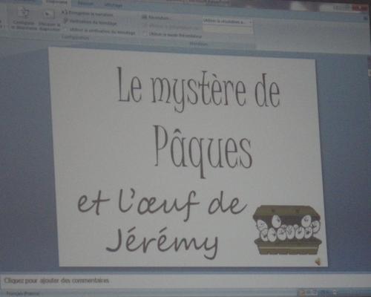Click the view mode buttons in status bar
The height and width of the screenshot is (297, 371).
click(308, 293)
